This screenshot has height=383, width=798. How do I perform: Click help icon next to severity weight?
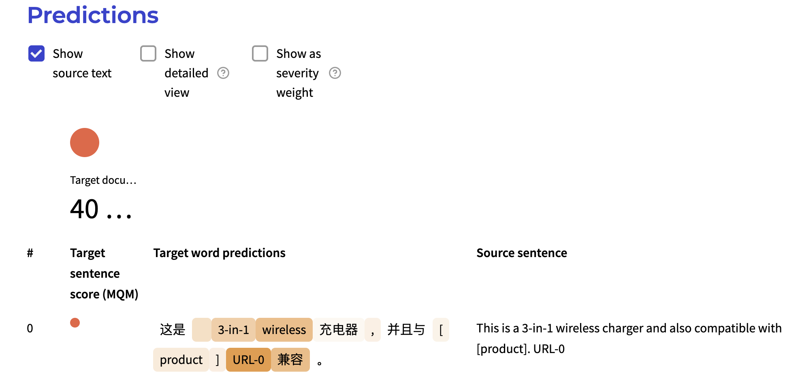tap(335, 73)
